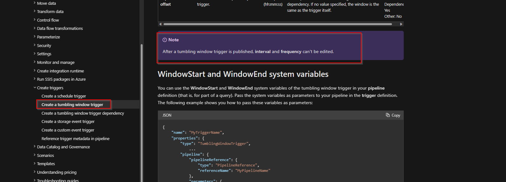Click the table scroll right arrow
The image size is (506, 182).
tap(401, 24)
